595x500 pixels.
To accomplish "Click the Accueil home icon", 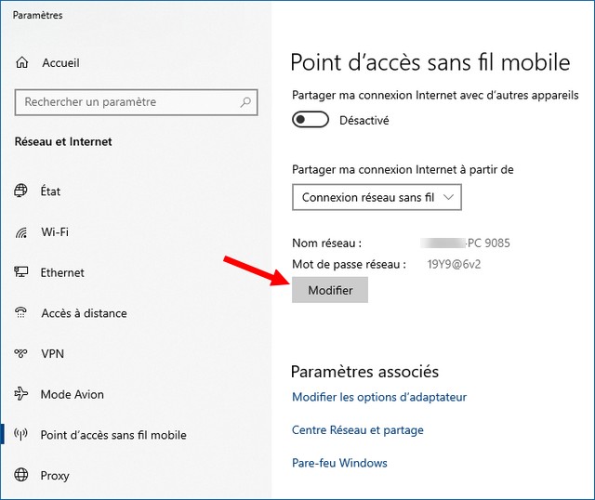I will (22, 62).
